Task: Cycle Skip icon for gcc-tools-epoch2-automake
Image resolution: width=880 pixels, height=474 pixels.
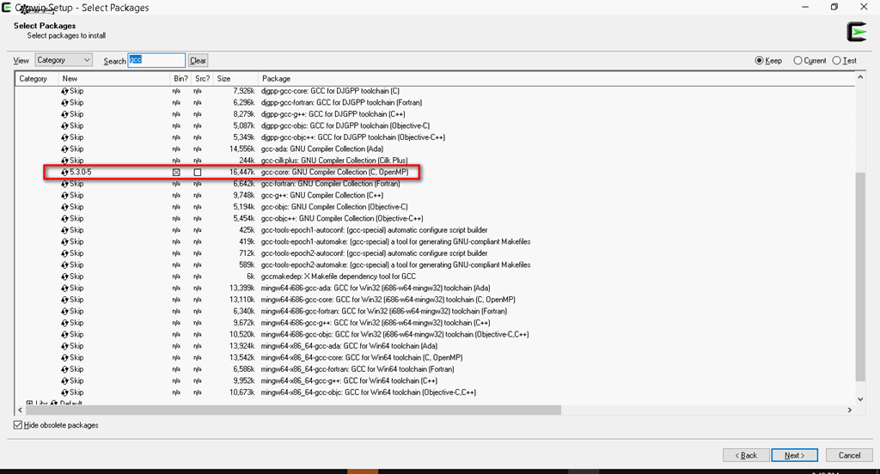Action: (64, 264)
